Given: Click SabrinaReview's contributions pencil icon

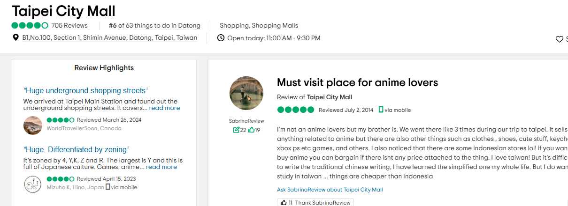Looking at the screenshot, I should tap(236, 130).
